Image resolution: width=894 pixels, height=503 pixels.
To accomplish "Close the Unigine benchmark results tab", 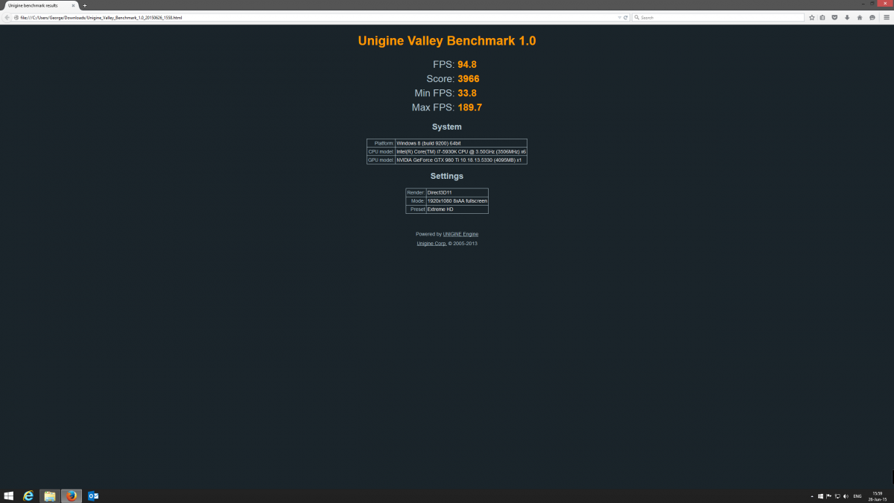I will coord(73,5).
